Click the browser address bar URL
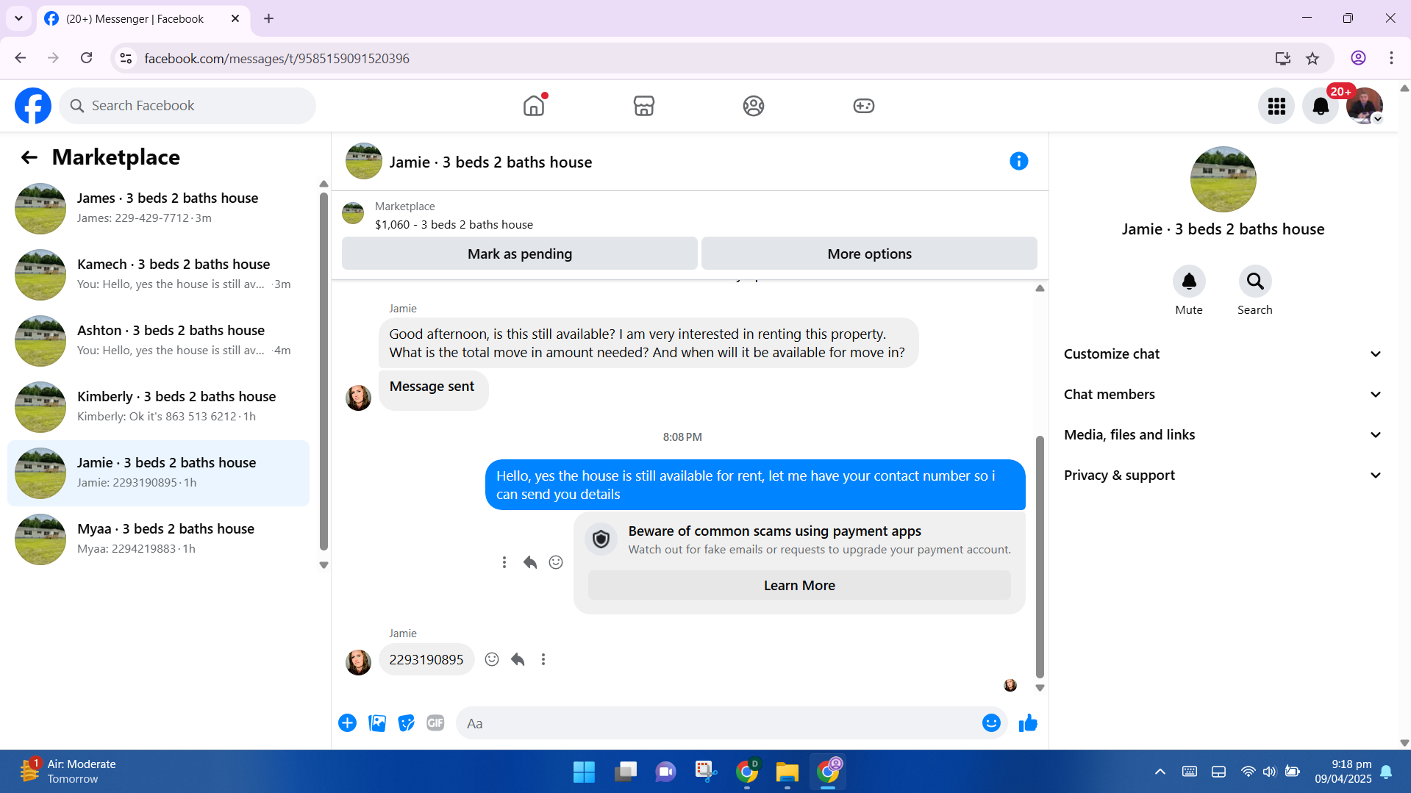The height and width of the screenshot is (793, 1411). point(276,58)
